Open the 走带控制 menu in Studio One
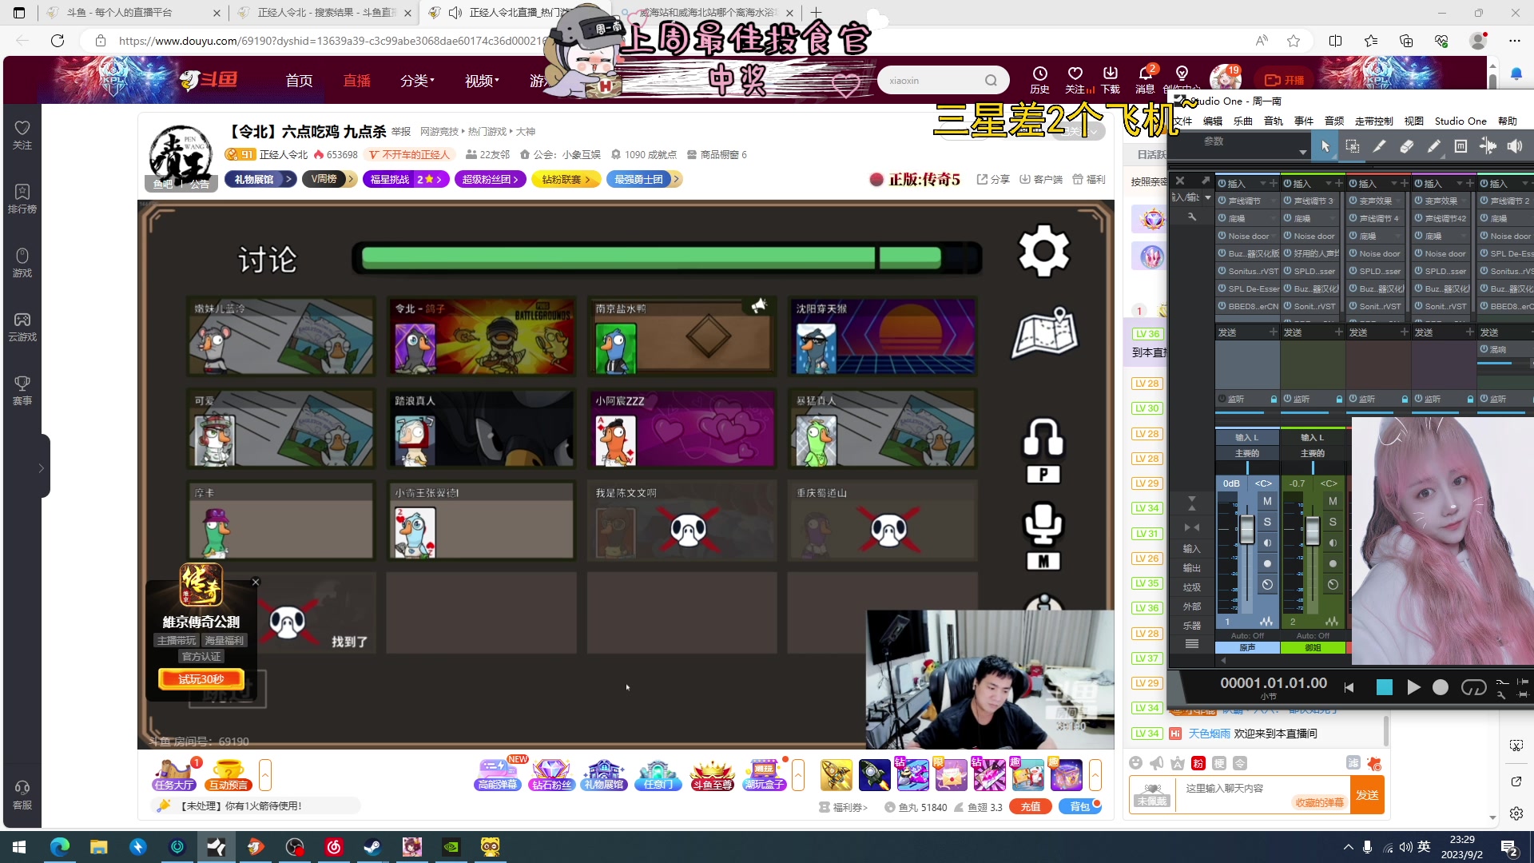The image size is (1534, 863). pyautogui.click(x=1373, y=121)
